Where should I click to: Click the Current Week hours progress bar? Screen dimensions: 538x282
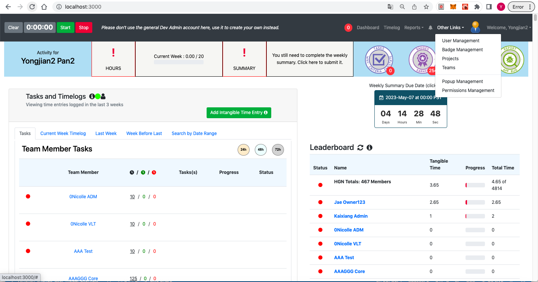(179, 62)
